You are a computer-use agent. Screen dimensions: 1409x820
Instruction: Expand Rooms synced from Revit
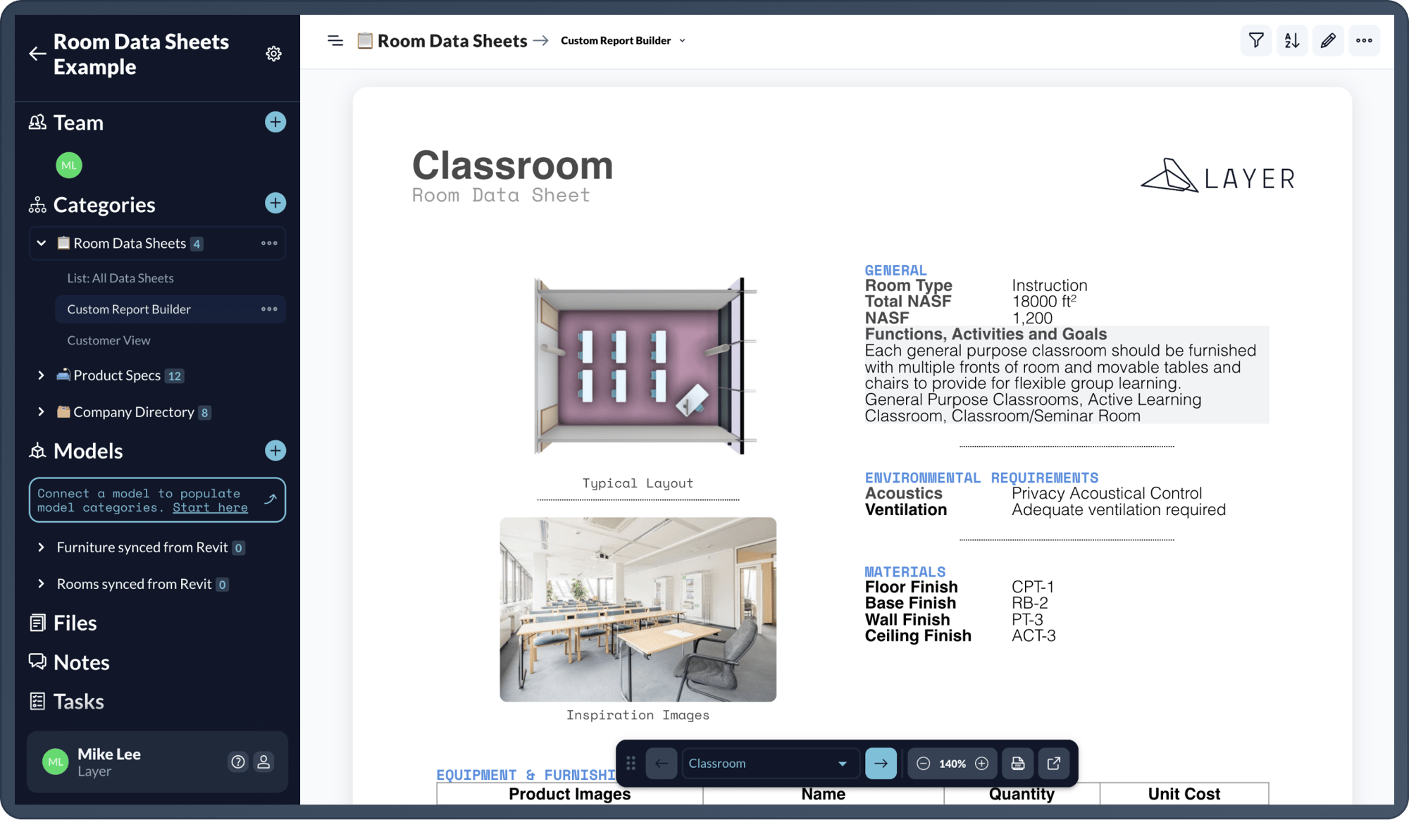click(x=41, y=584)
